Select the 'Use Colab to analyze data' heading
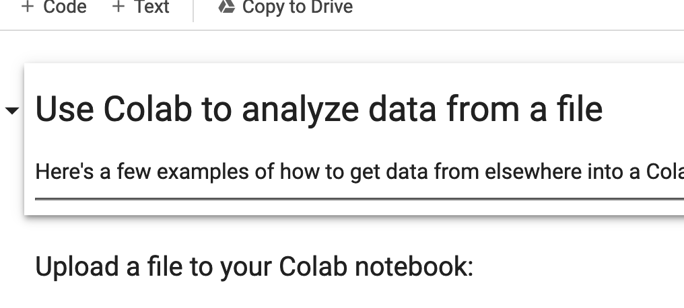This screenshot has width=684, height=308. pos(319,109)
